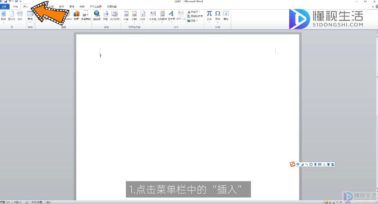The height and width of the screenshot is (204, 378).
Task: Insert a cross-reference (交叉引用)
Action: coord(115,16)
